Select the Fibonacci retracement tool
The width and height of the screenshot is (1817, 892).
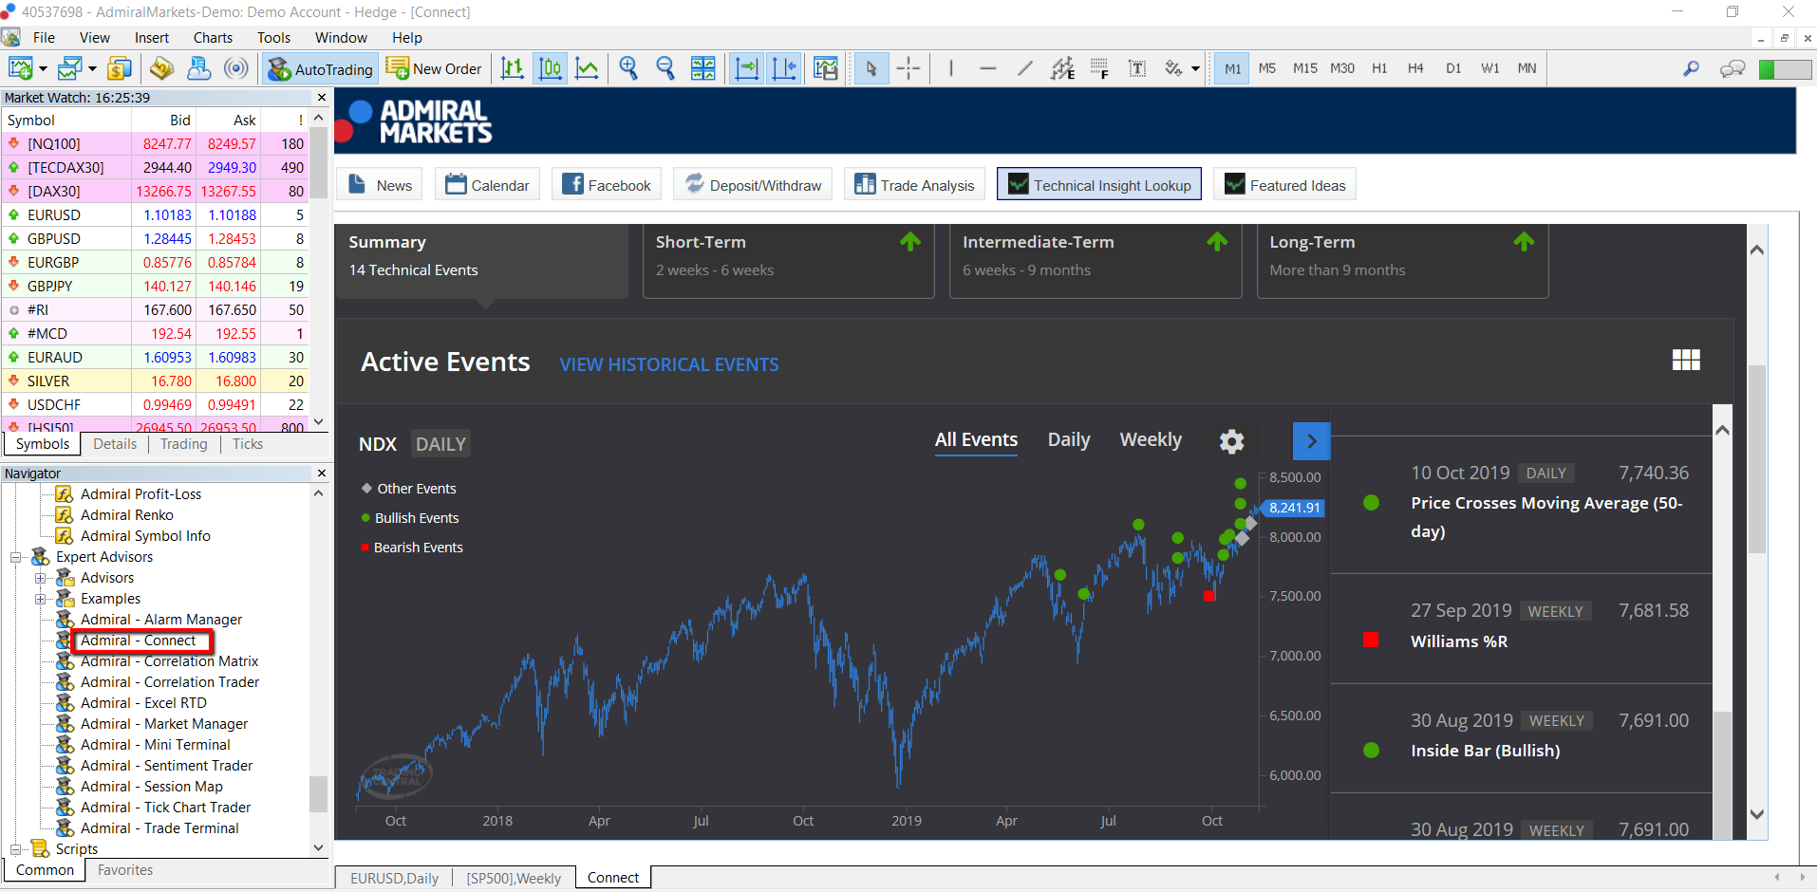[1099, 68]
